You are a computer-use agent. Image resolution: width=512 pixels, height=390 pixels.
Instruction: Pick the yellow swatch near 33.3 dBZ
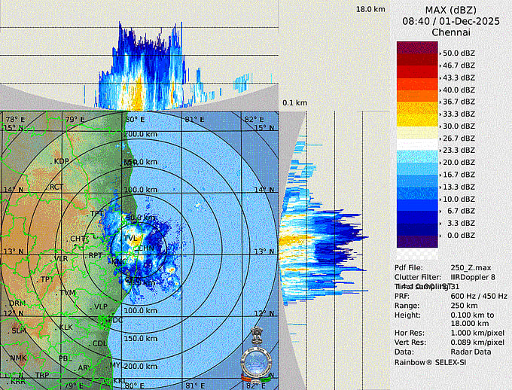click(x=416, y=113)
